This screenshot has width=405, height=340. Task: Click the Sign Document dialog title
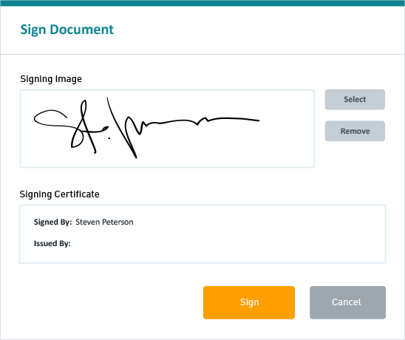[x=67, y=30]
